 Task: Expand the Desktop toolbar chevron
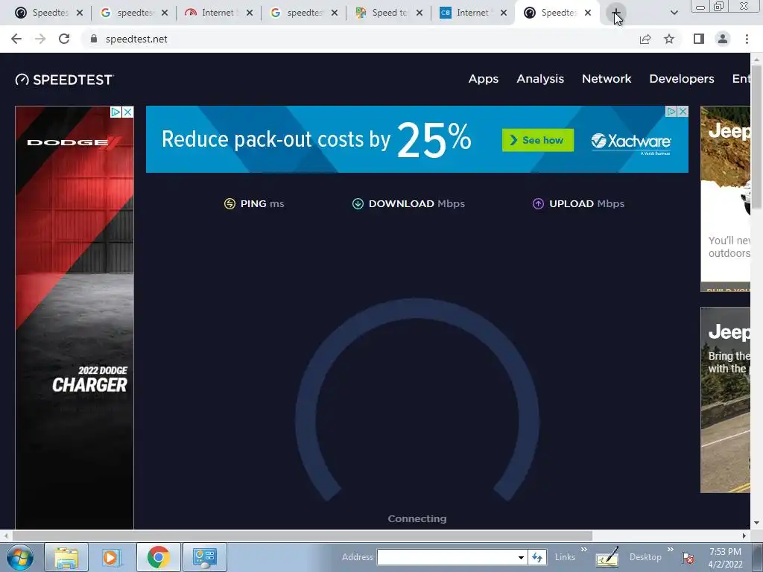(670, 550)
